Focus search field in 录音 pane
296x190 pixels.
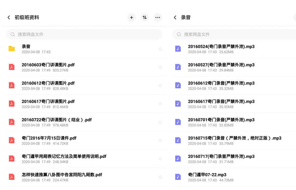[x=234, y=34]
